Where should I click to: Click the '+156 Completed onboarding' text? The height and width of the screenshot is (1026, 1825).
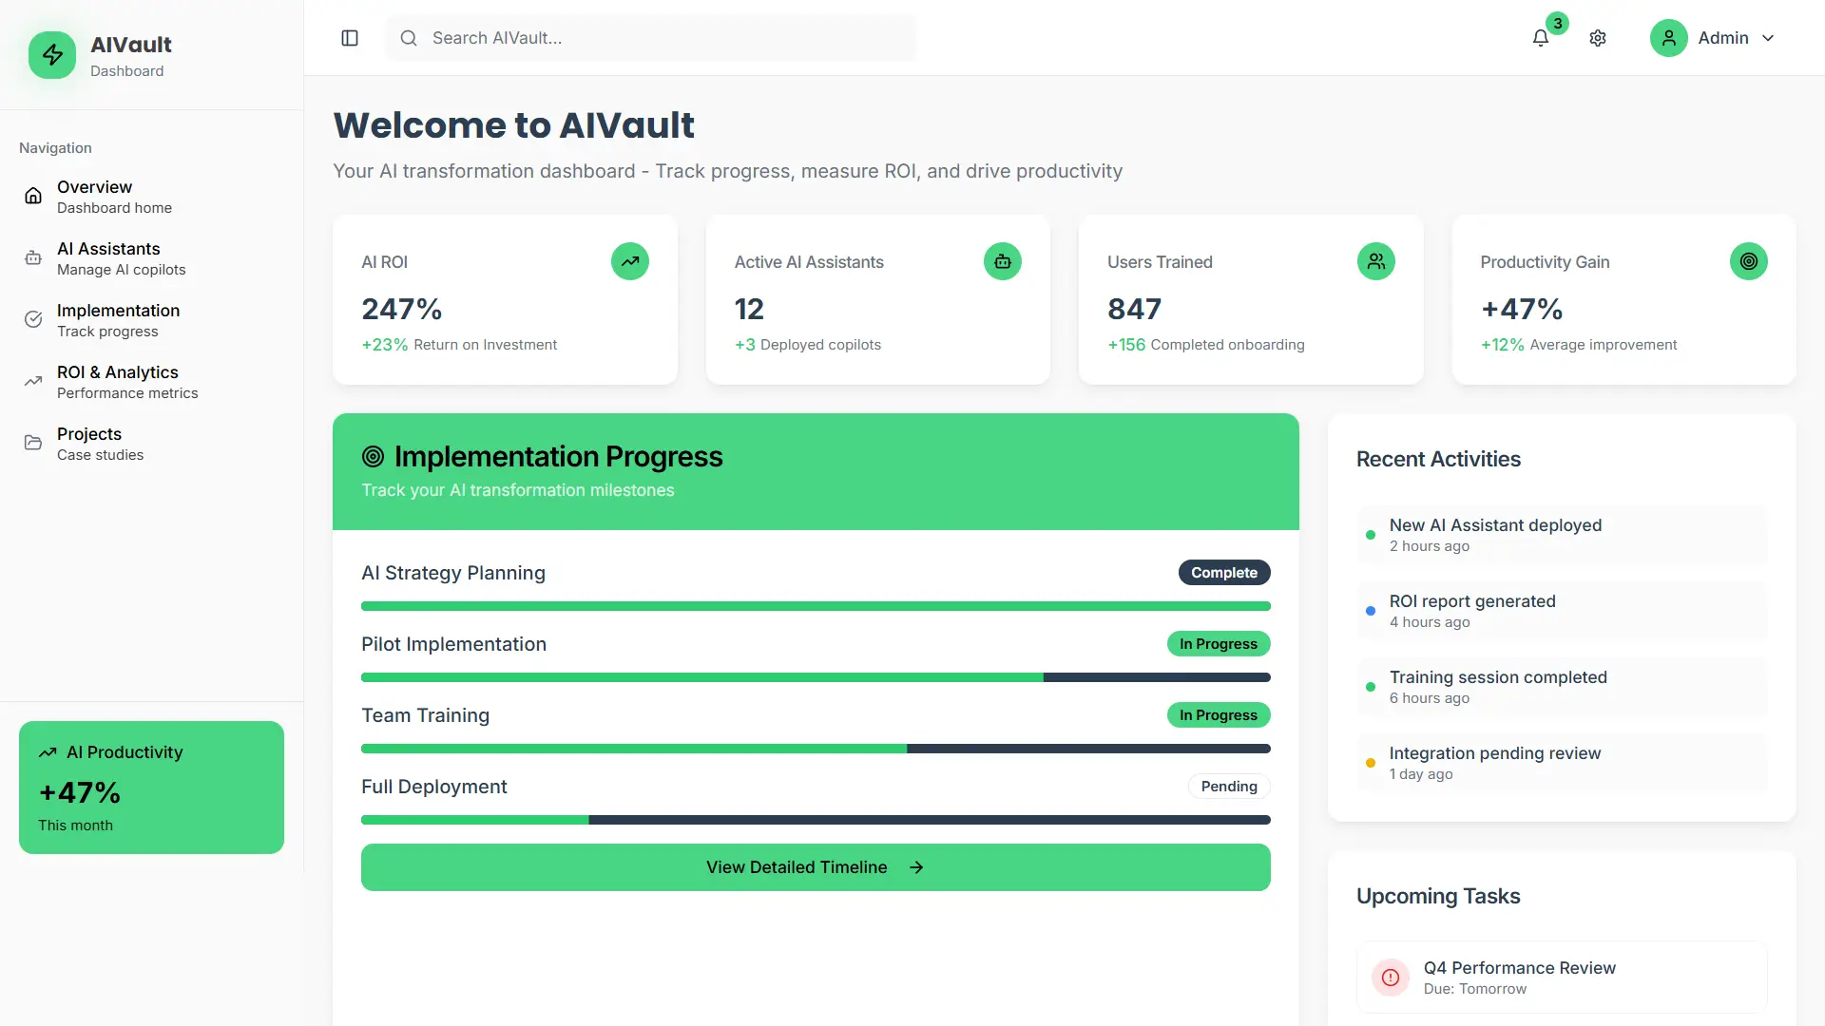pyautogui.click(x=1206, y=345)
